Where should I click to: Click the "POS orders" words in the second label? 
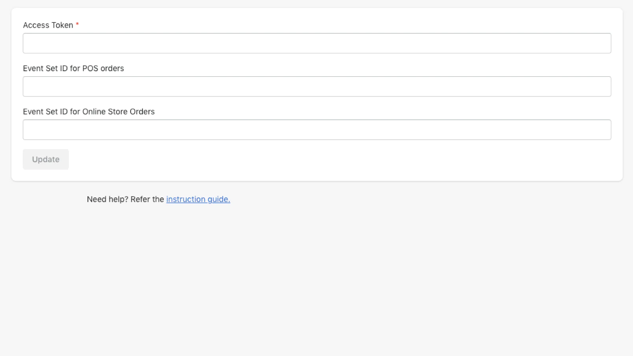point(103,68)
